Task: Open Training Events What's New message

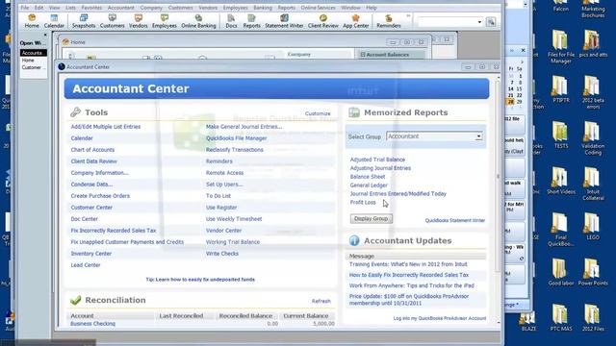Action: 408,264
